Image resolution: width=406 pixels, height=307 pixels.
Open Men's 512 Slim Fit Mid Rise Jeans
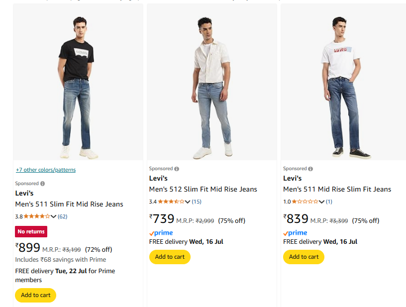tap(203, 189)
